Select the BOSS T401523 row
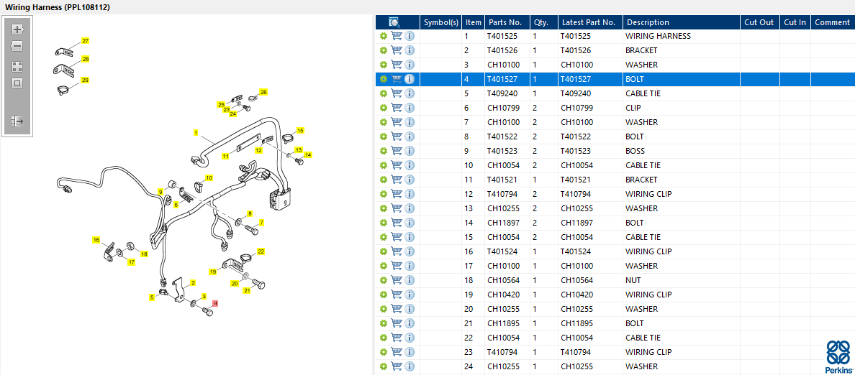The image size is (855, 375). coord(615,151)
